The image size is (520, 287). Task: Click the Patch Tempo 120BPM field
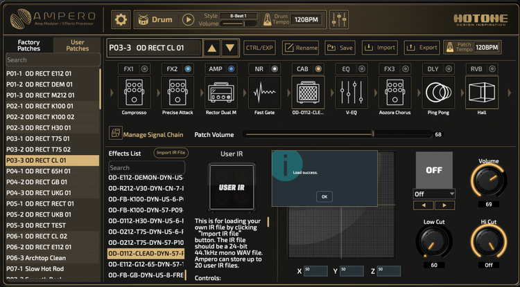tap(487, 47)
